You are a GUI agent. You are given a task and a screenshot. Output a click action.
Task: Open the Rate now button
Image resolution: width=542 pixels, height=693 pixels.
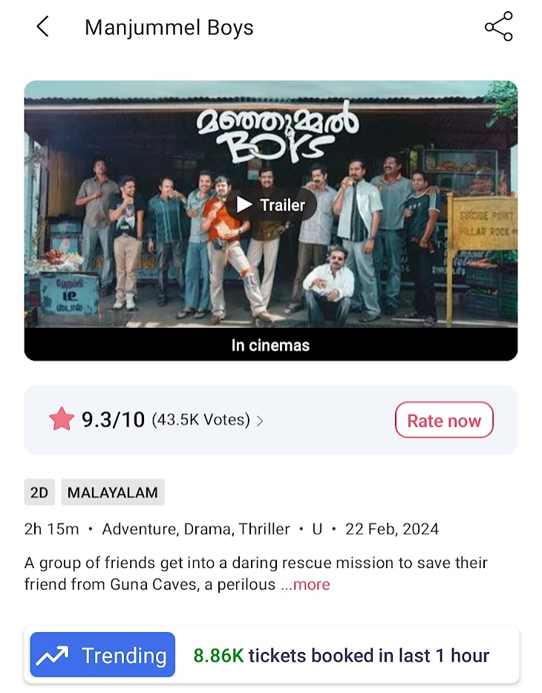pos(444,420)
